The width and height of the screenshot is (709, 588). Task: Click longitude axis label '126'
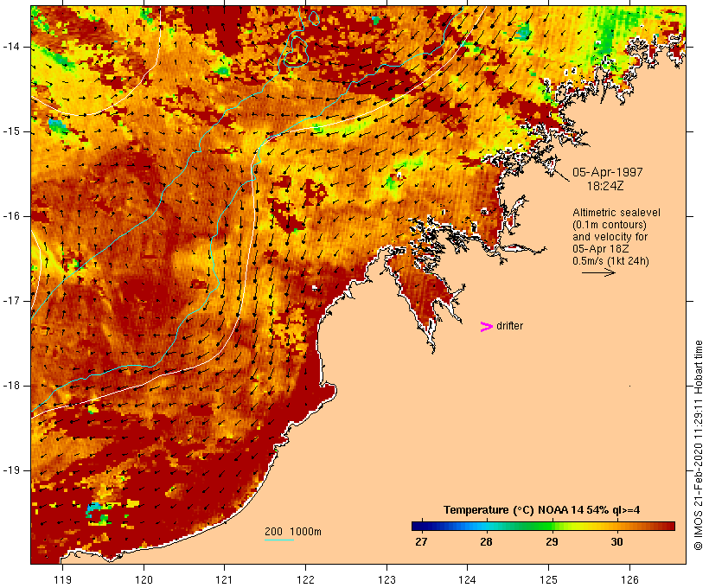coord(629,580)
